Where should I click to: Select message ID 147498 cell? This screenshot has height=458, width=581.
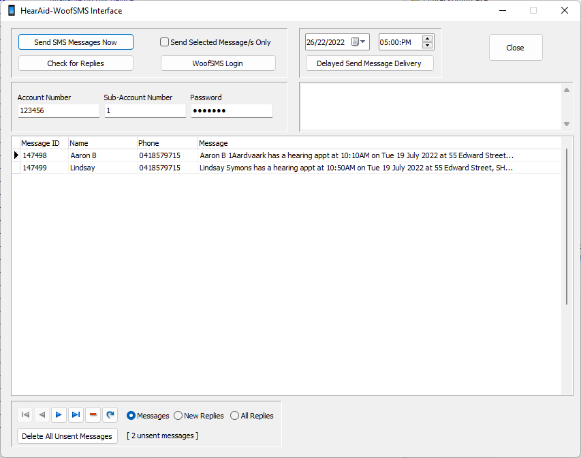pyautogui.click(x=44, y=155)
